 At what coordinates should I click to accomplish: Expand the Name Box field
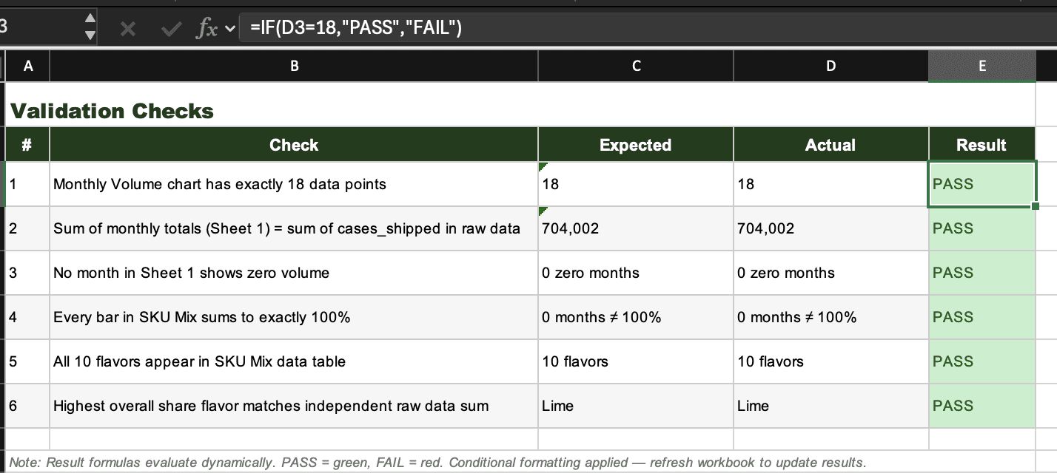44,28
